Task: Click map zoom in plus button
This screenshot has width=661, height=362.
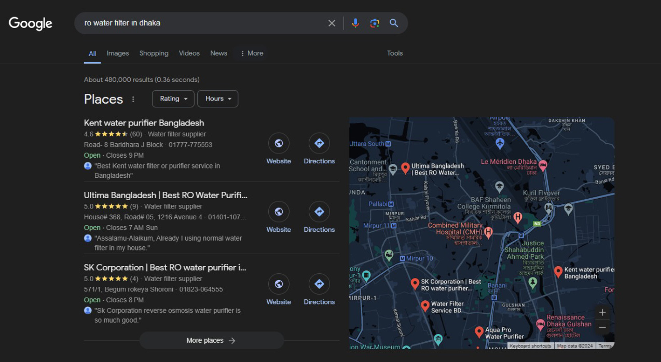Action: [x=602, y=312]
